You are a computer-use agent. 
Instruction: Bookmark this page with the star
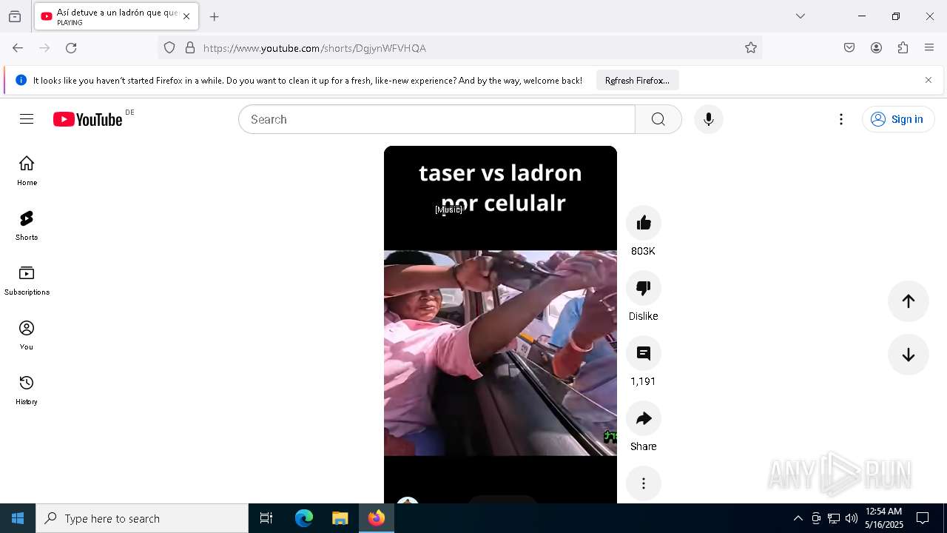(x=751, y=48)
